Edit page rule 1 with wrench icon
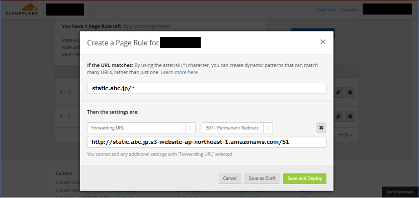 338,93
